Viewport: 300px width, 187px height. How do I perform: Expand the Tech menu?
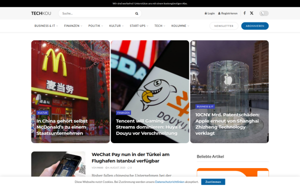(160, 26)
